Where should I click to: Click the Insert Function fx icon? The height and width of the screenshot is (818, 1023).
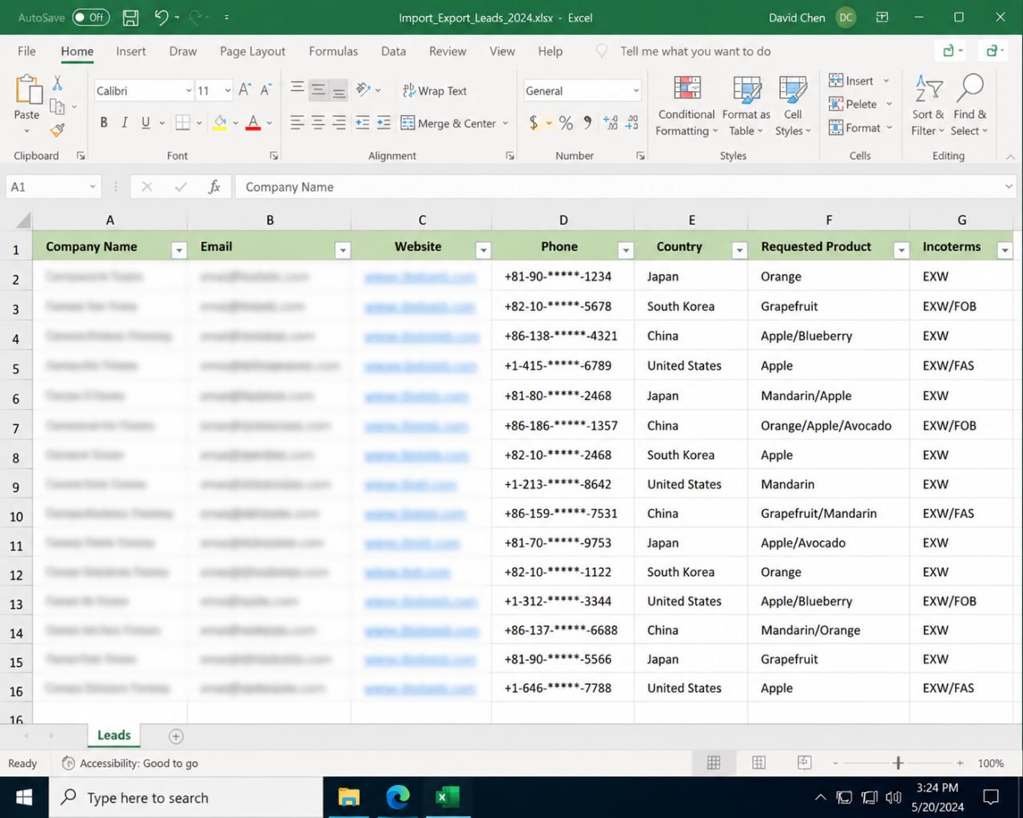pos(214,187)
